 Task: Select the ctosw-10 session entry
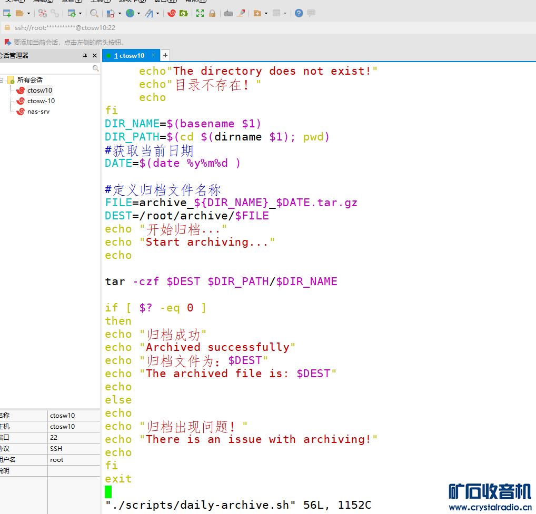pos(41,101)
